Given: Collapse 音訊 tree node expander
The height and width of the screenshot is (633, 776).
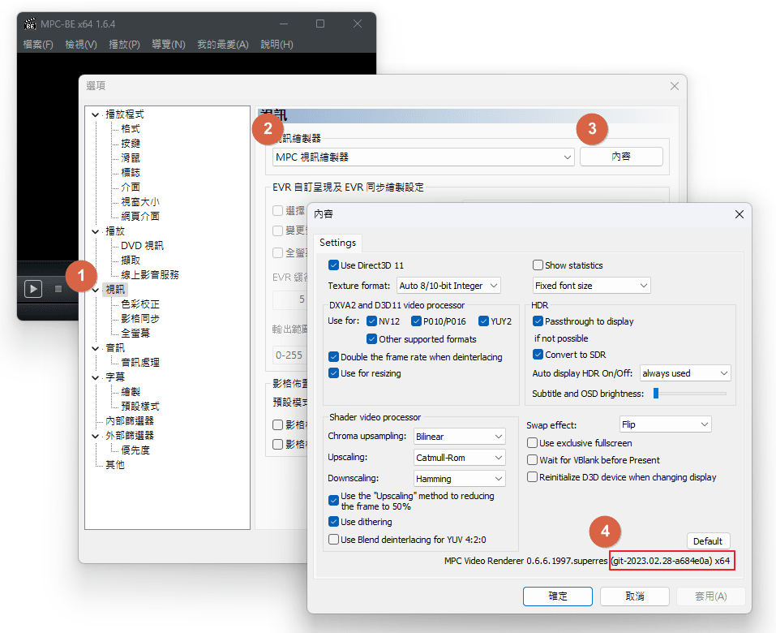Looking at the screenshot, I should (x=95, y=348).
